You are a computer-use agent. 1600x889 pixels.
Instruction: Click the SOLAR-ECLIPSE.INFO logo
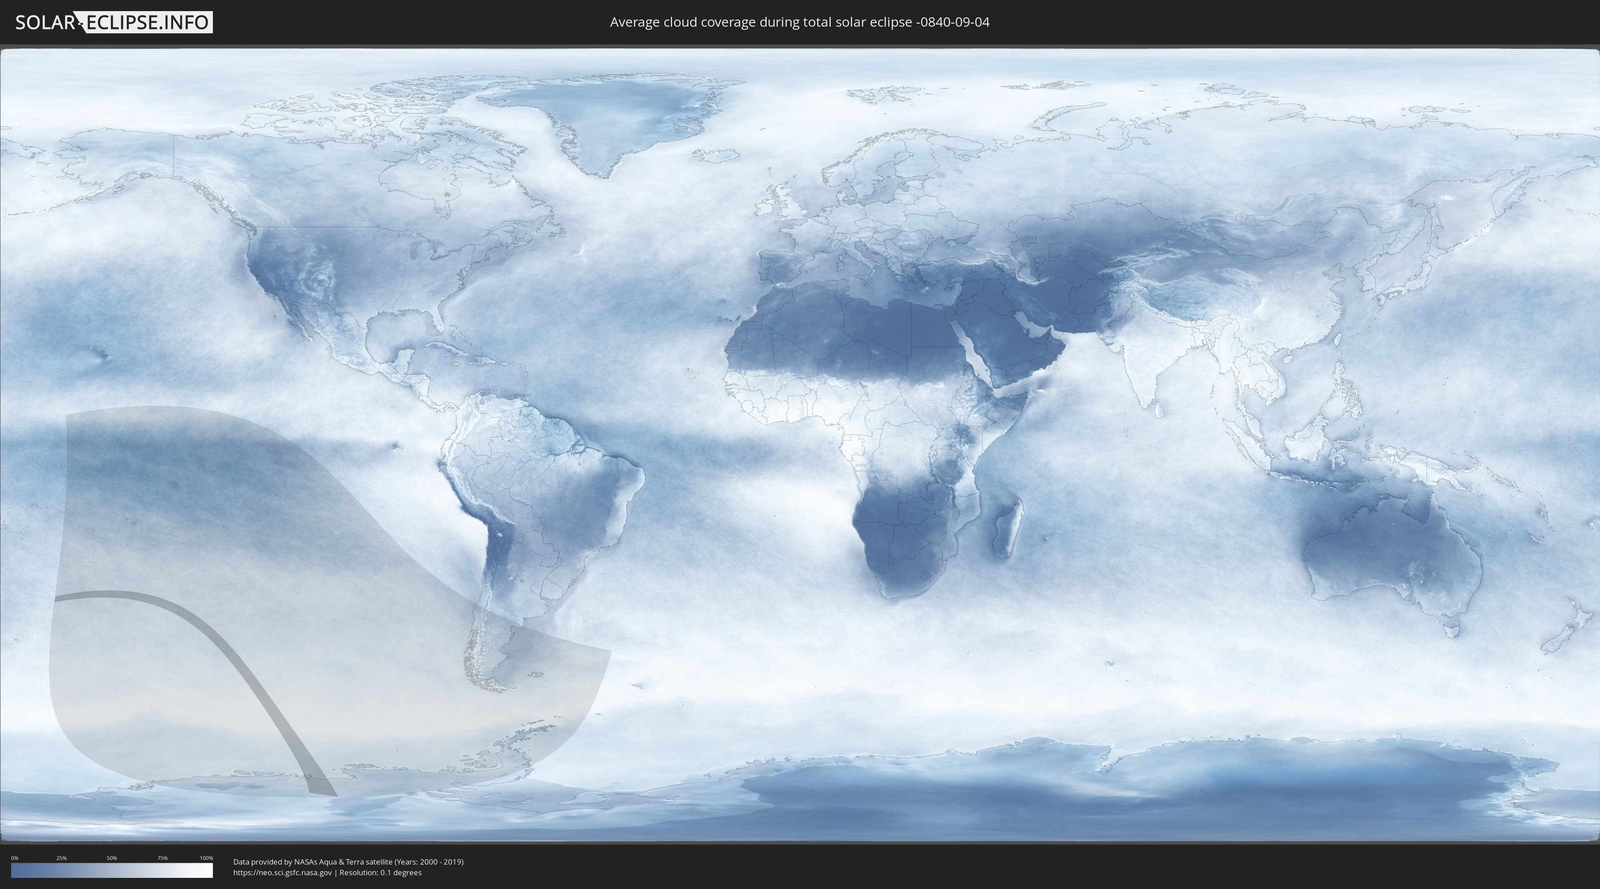tap(114, 22)
